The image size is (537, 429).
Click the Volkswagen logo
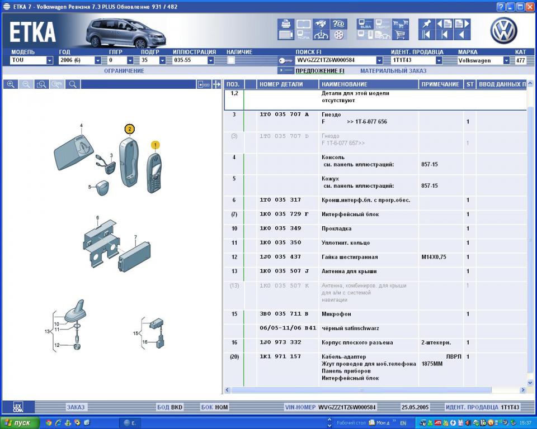tap(503, 31)
